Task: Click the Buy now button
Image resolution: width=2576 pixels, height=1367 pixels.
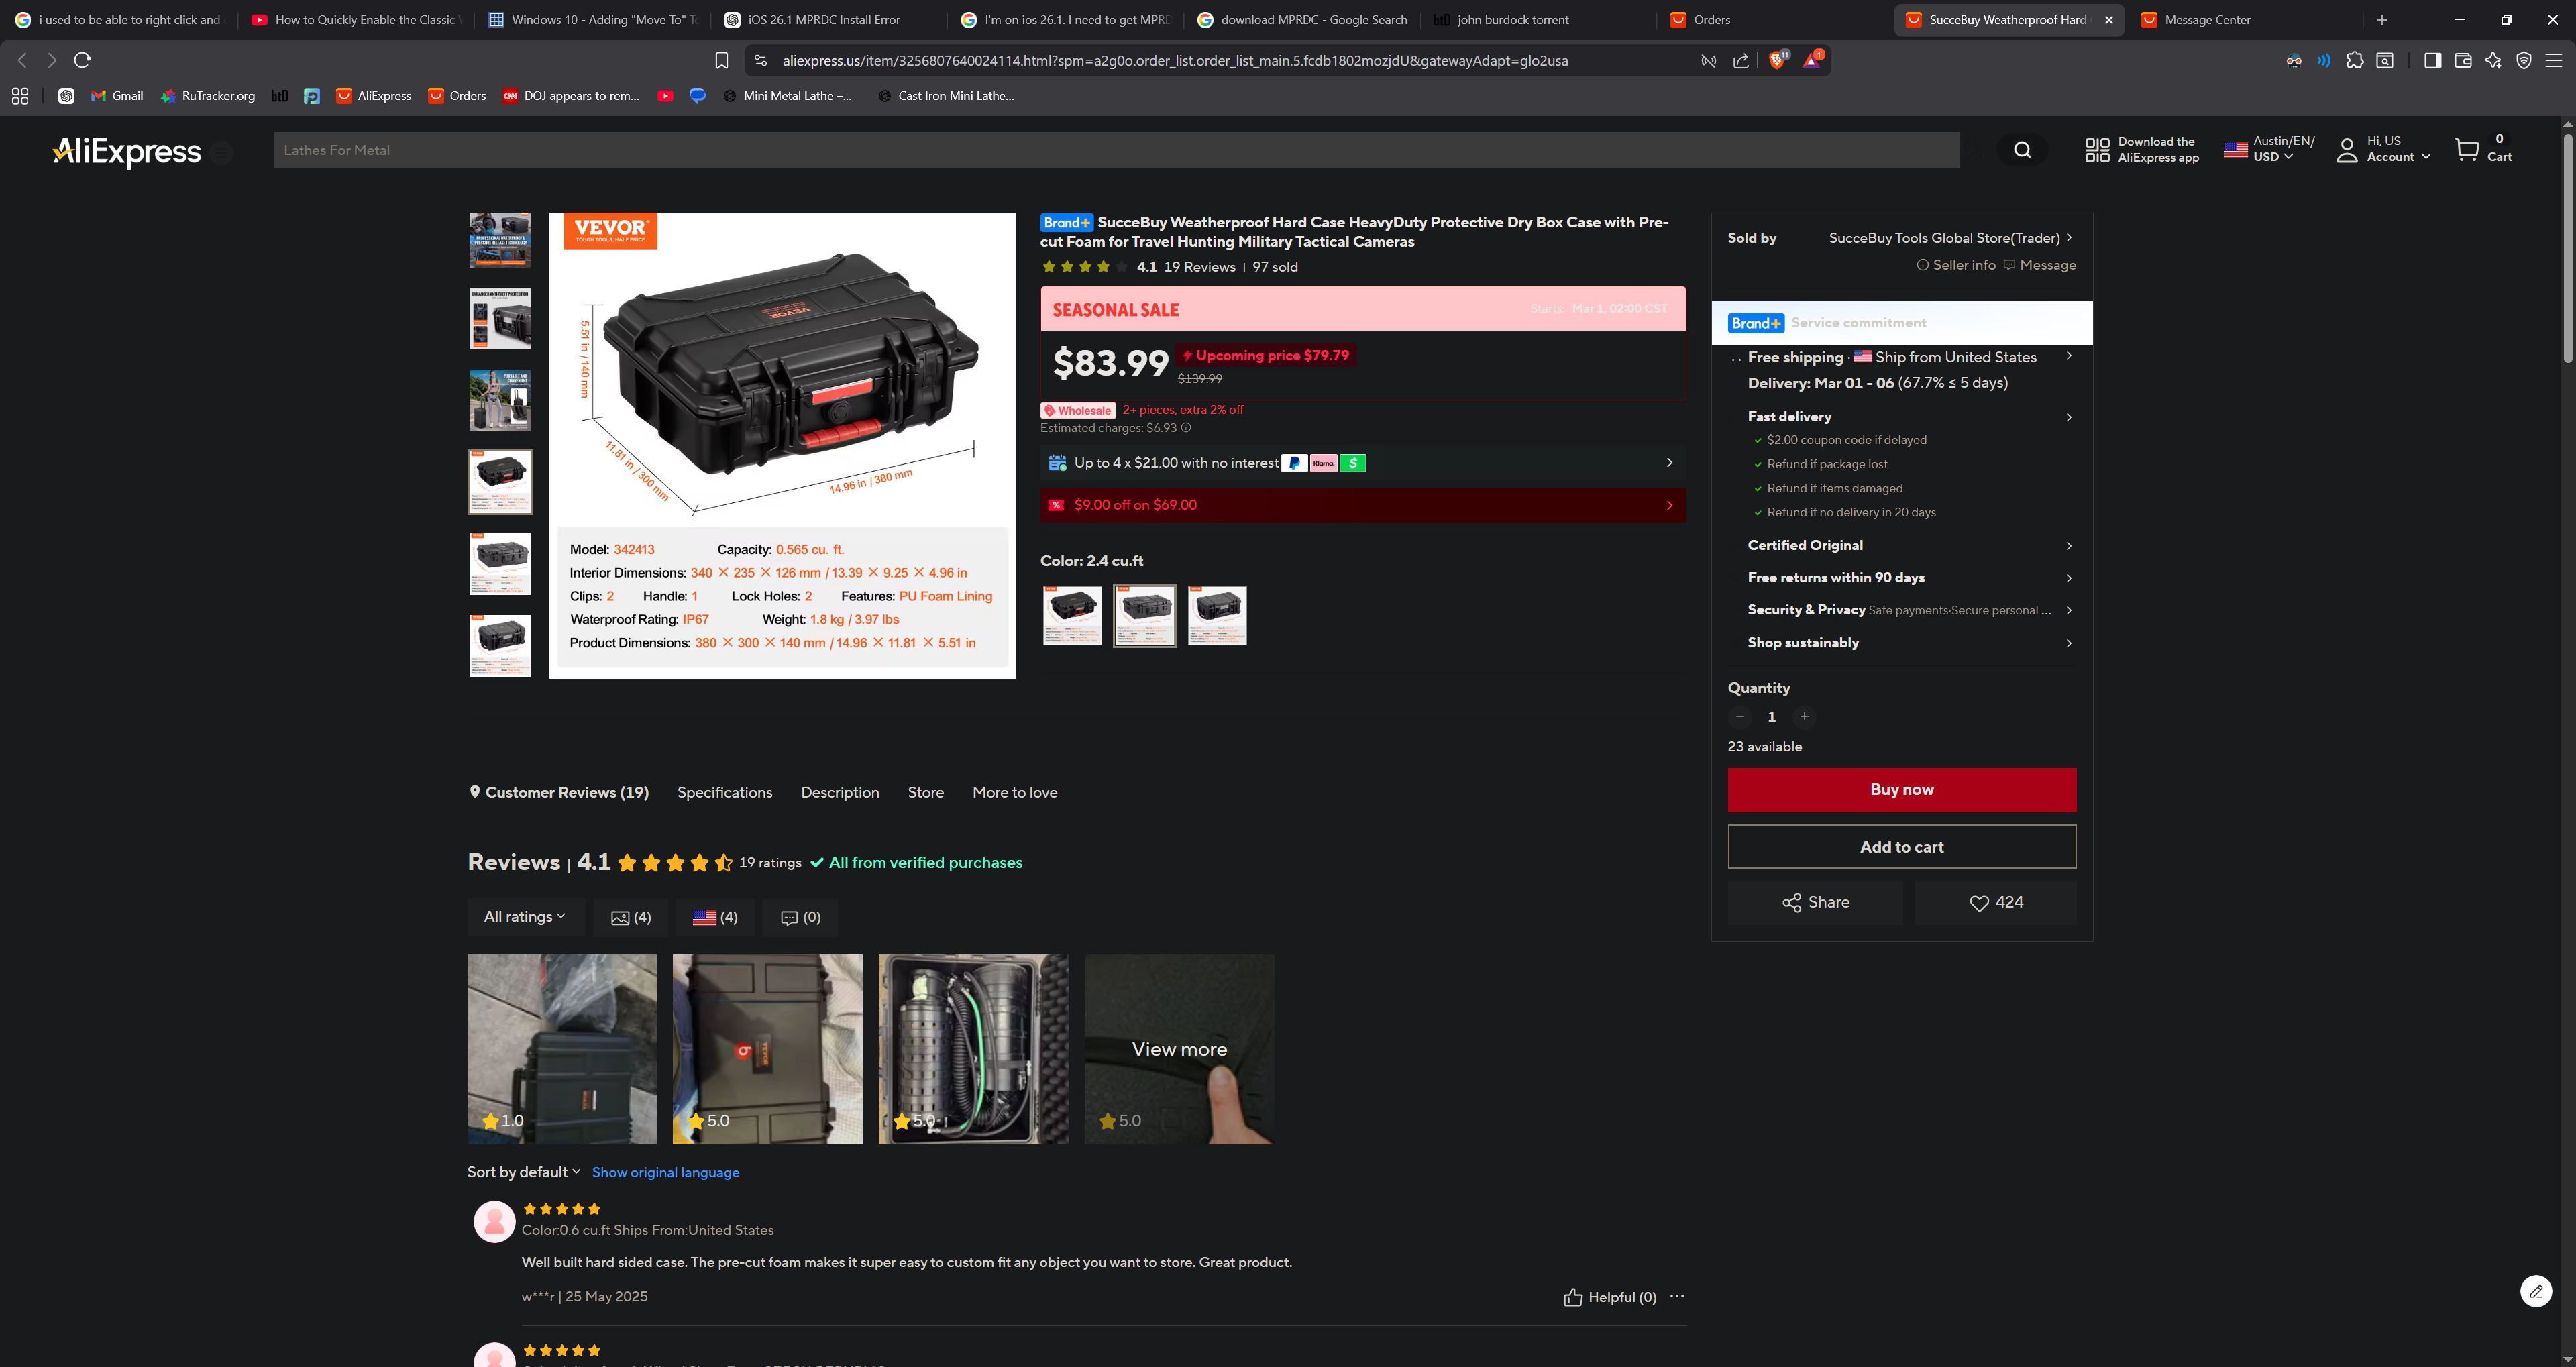Action: coord(1901,789)
